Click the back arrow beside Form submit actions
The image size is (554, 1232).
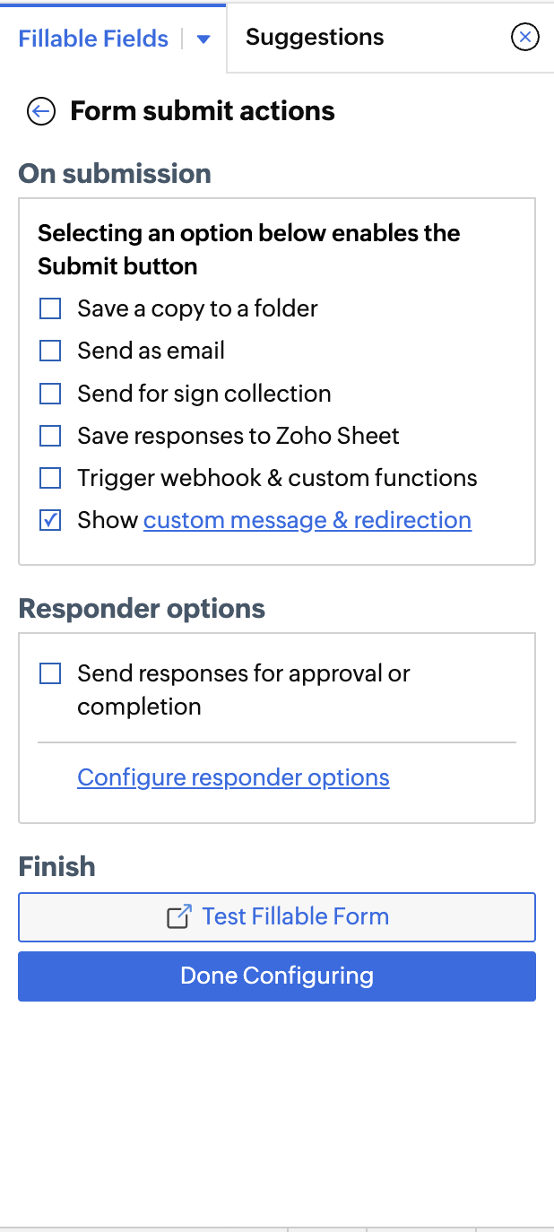[x=41, y=111]
